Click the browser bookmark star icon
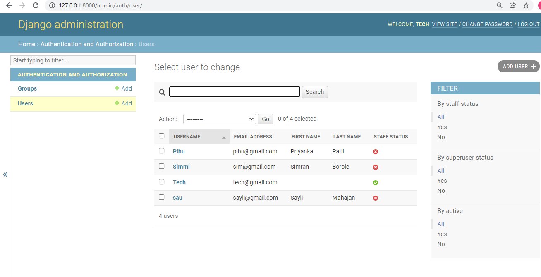The width and height of the screenshot is (541, 277). click(x=526, y=6)
